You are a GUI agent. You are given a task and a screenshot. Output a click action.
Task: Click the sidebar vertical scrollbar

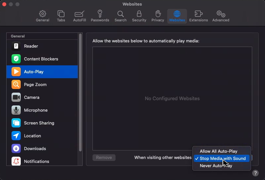80,92
